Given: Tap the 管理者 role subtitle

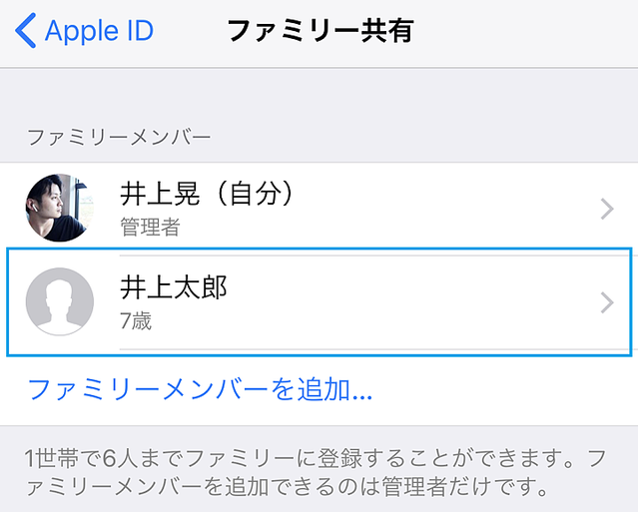Looking at the screenshot, I should 150,227.
